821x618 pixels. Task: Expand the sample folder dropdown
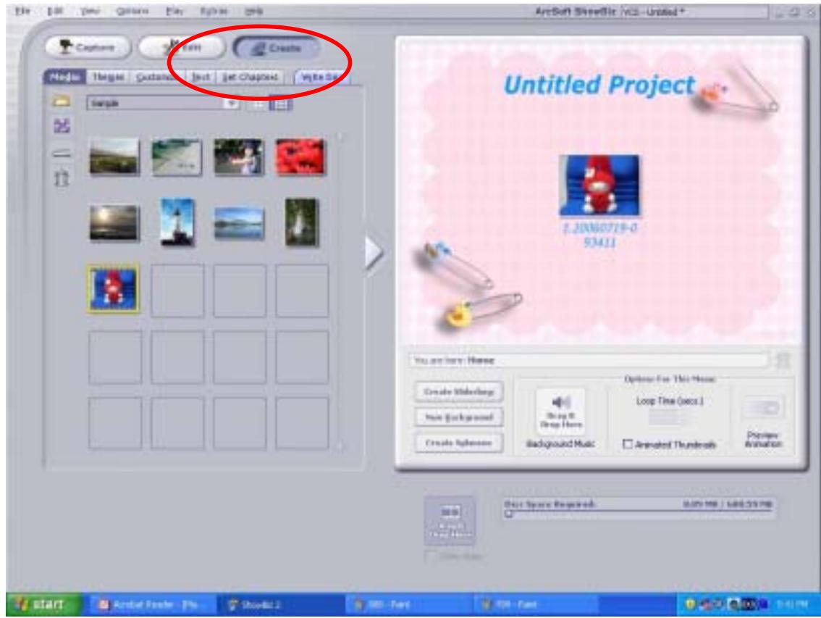(232, 104)
